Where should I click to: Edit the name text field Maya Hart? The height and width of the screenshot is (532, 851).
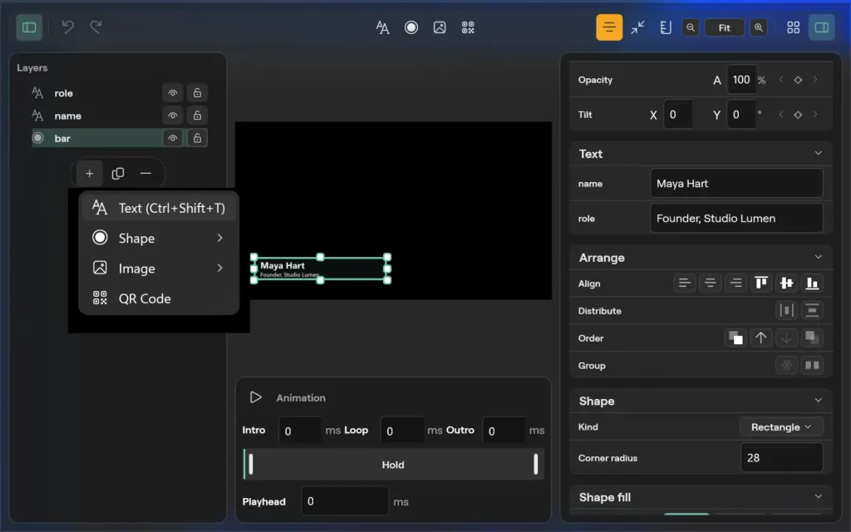coord(736,184)
